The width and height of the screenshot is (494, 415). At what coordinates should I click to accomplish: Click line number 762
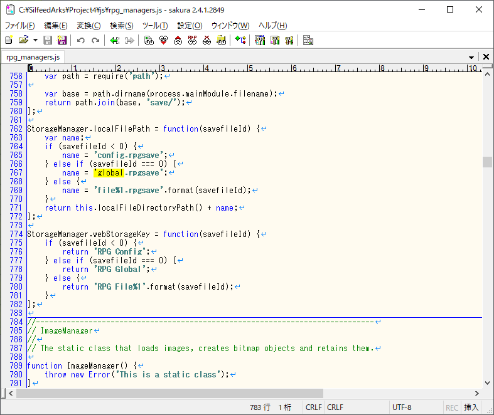click(16, 129)
